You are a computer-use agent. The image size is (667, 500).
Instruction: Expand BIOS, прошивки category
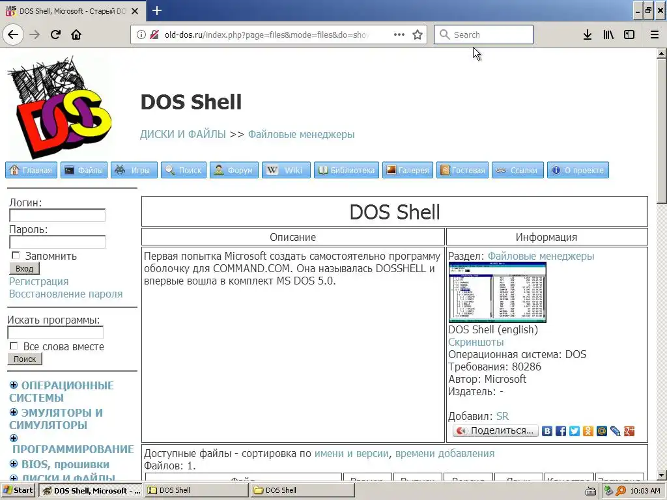click(x=14, y=464)
